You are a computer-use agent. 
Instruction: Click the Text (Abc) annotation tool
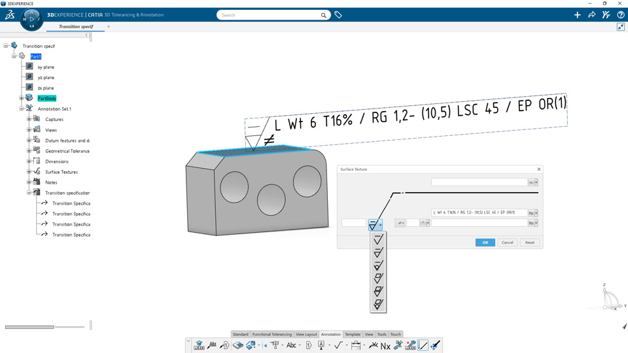tap(292, 345)
